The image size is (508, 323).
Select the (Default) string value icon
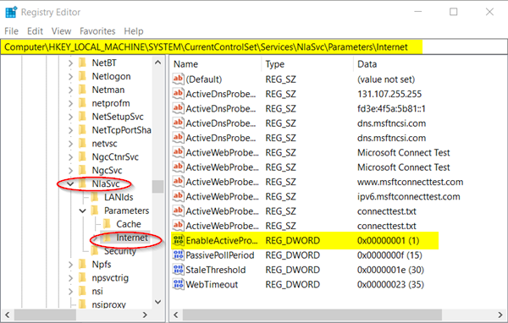click(178, 79)
